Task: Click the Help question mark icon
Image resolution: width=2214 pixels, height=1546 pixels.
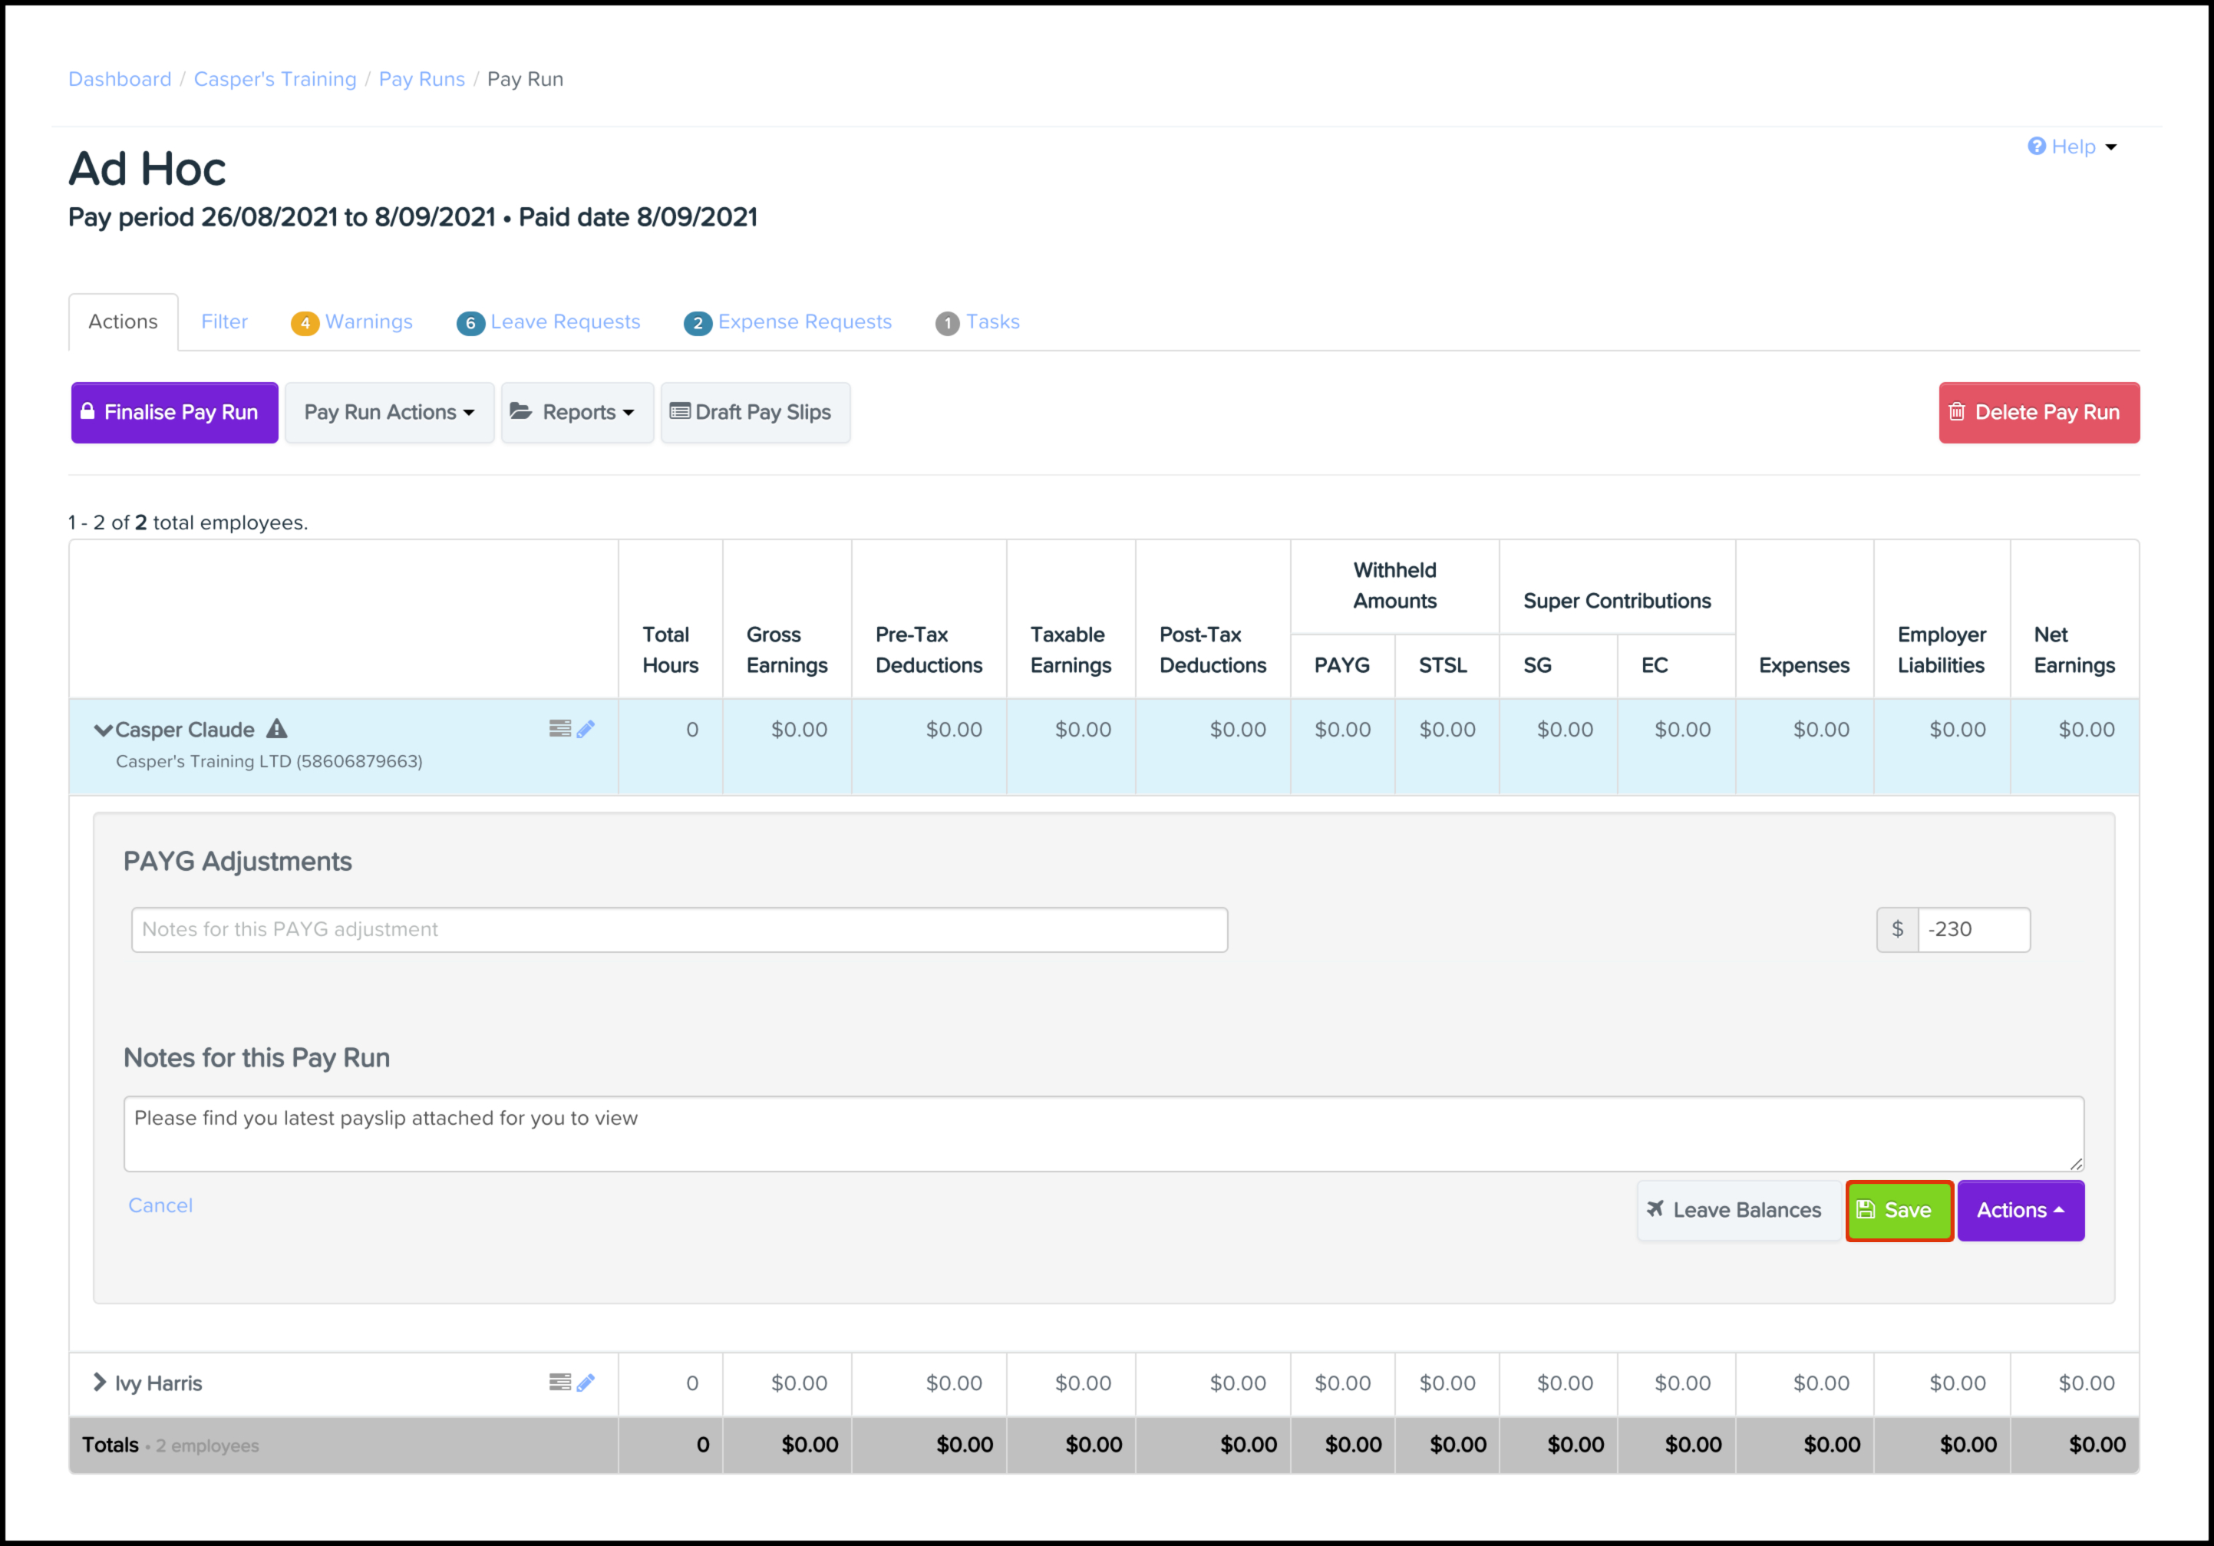Action: tap(2036, 147)
